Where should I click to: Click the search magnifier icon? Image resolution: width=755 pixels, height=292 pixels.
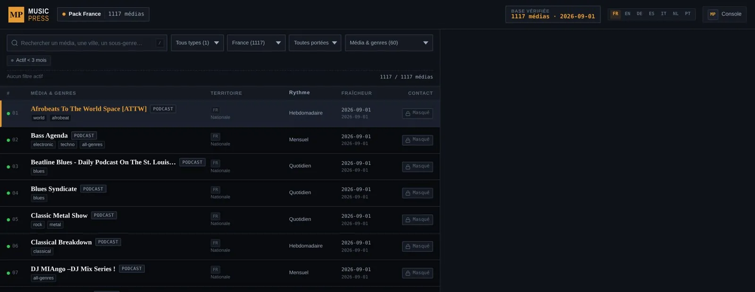click(x=15, y=43)
